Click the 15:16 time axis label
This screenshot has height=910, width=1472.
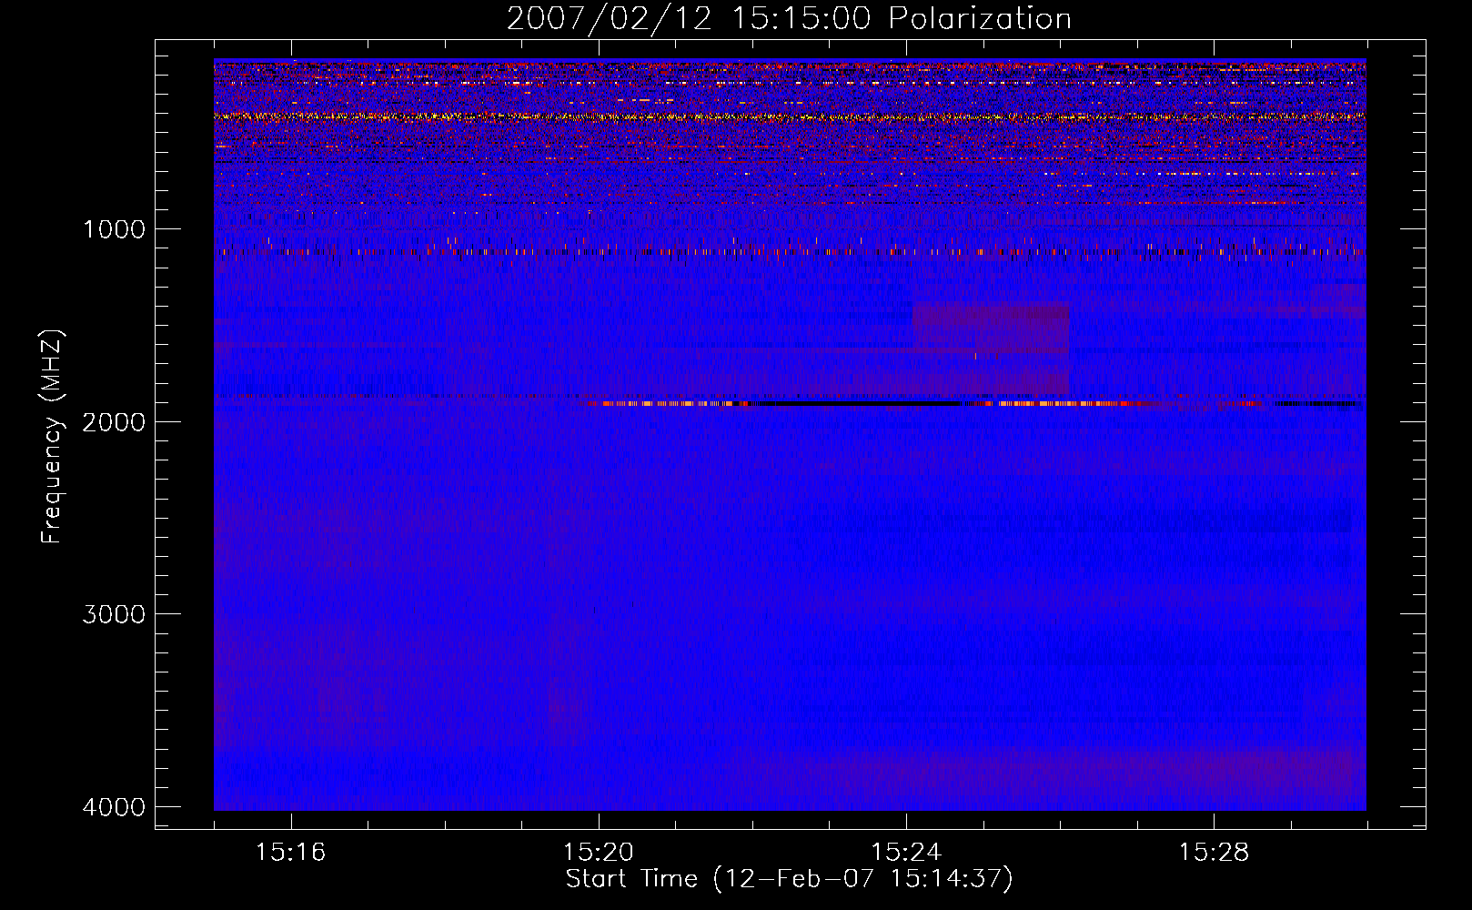tap(290, 853)
